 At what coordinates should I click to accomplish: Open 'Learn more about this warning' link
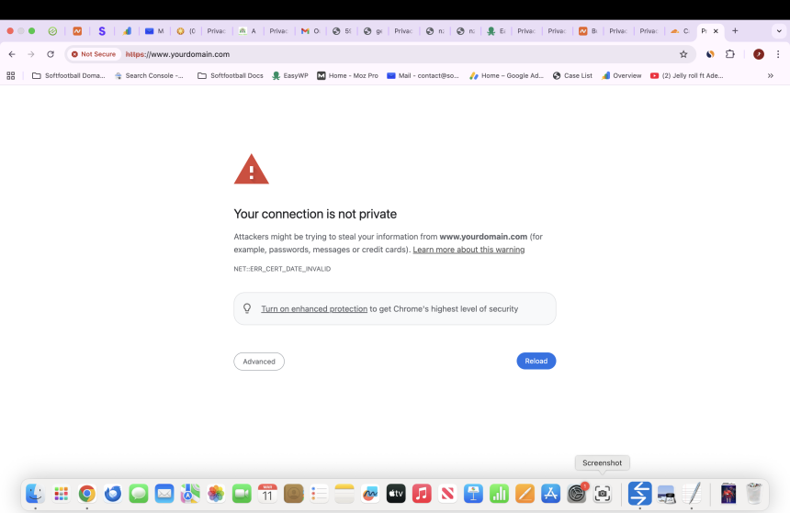(468, 250)
